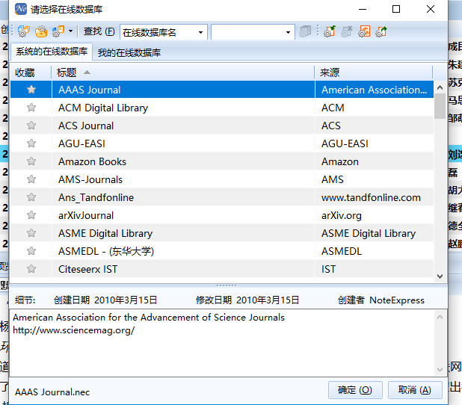Click the description box scroll up arrow
The height and width of the screenshot is (405, 462).
click(x=440, y=317)
